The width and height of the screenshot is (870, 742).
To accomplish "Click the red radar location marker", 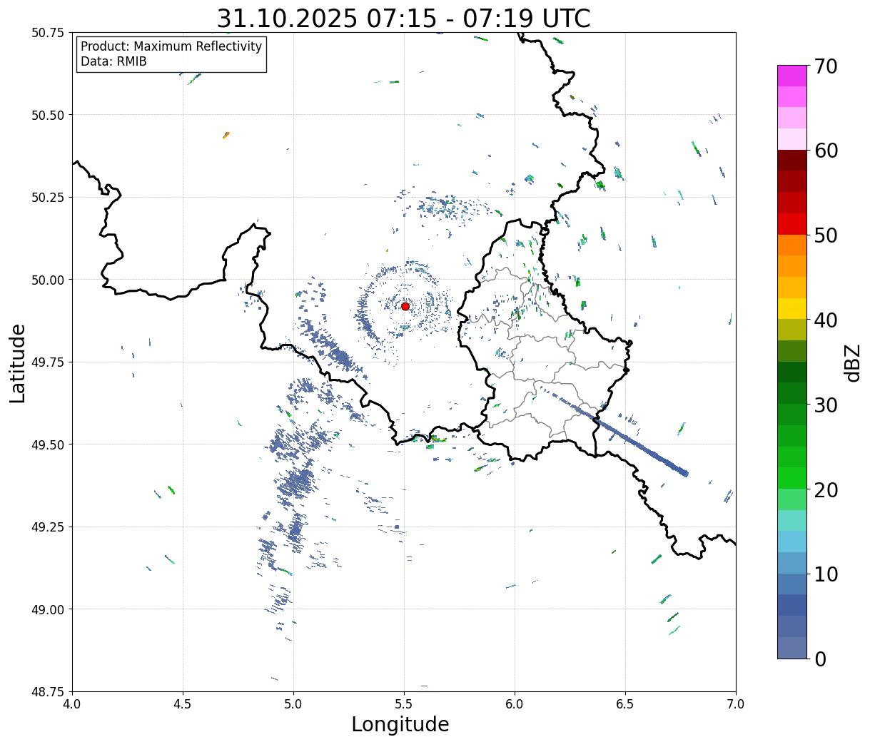I will tap(405, 306).
